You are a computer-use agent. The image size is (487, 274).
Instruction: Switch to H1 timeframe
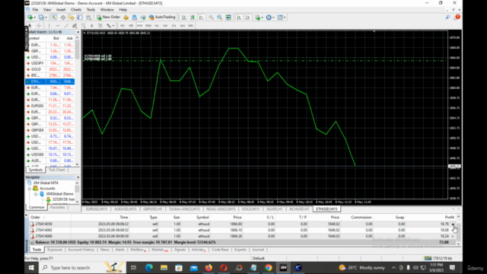point(157,25)
